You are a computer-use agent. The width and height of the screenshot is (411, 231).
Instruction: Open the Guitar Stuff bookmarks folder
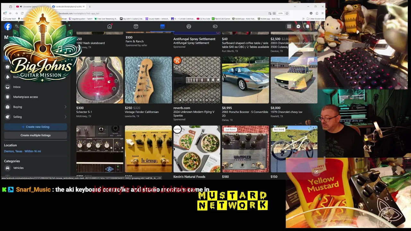pos(9,19)
